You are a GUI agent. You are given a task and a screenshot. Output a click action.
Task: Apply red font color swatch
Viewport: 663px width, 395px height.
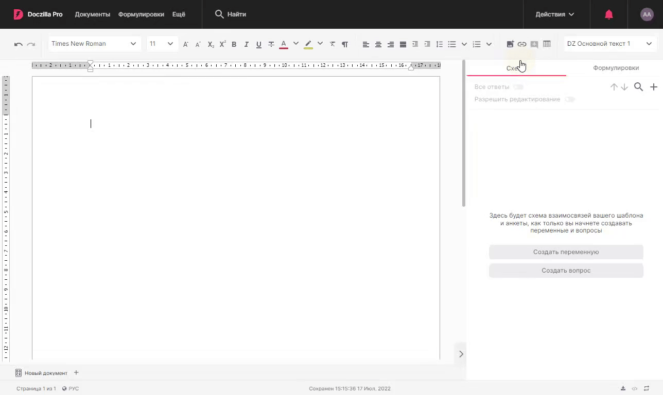click(x=284, y=44)
